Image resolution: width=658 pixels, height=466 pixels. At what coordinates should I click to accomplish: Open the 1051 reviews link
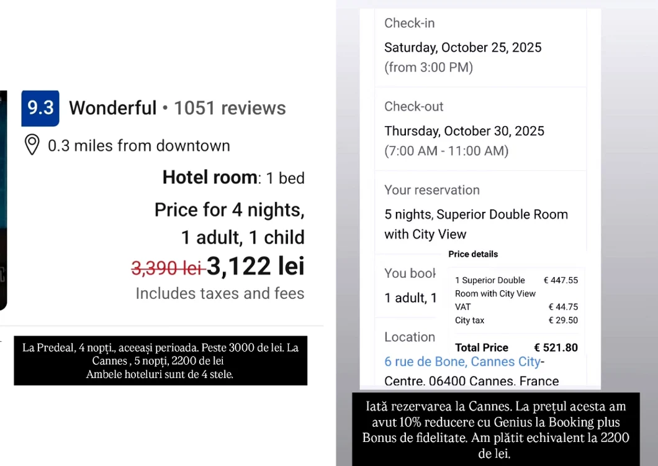[x=229, y=108]
